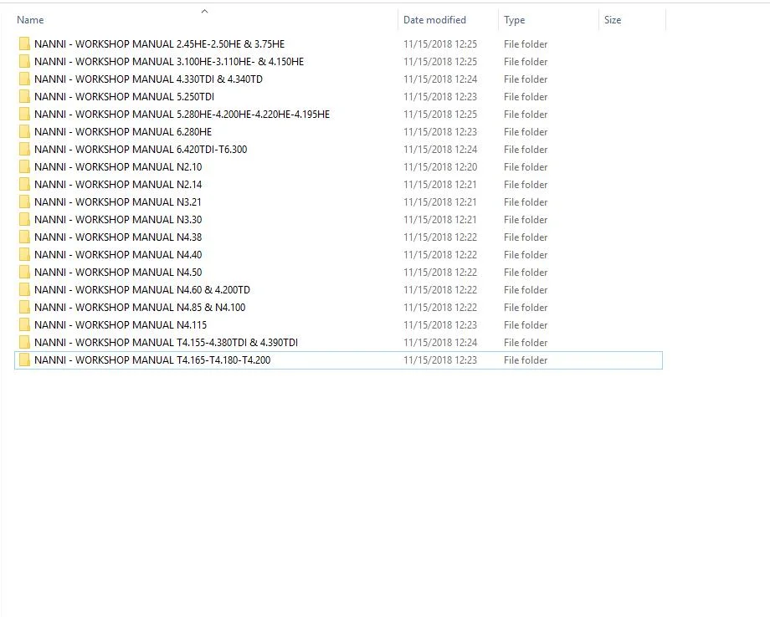Select NANNI - WORKSHOP MANUAL 6.420TDI-T6.300 entry
The image size is (770, 617).
141,150
